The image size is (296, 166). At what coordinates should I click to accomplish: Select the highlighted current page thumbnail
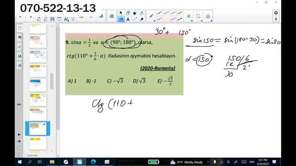[x=38, y=129]
